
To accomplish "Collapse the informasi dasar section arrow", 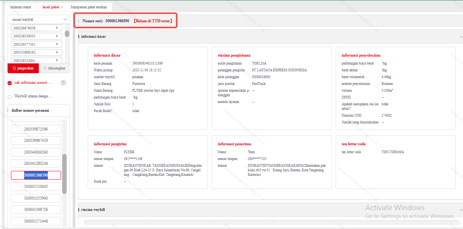I will [x=461, y=37].
